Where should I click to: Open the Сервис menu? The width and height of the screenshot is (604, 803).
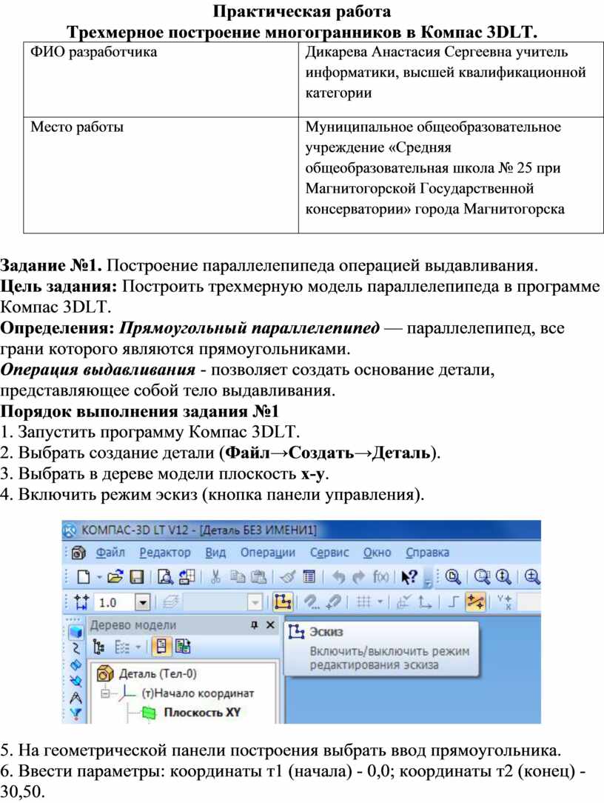(x=329, y=553)
